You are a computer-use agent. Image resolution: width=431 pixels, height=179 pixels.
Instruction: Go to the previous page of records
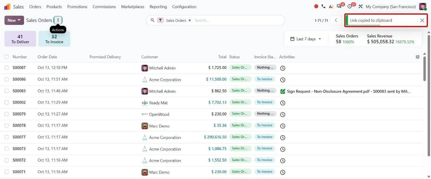pyautogui.click(x=336, y=20)
